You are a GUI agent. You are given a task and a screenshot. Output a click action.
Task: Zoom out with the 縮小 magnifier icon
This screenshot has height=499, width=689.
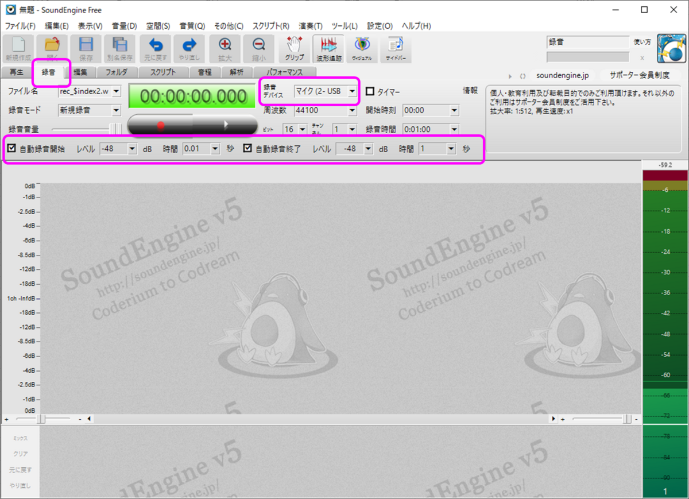tap(258, 48)
